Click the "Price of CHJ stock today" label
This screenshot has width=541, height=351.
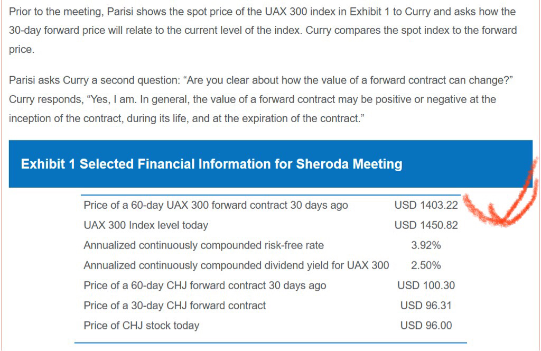[141, 326]
